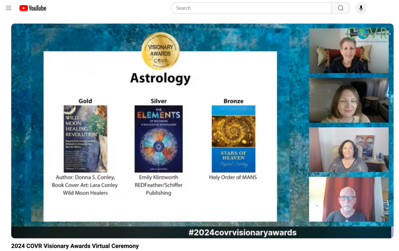Viewport: 399px width, 251px height.
Task: Click the YouTube home logo
Action: coord(33,8)
